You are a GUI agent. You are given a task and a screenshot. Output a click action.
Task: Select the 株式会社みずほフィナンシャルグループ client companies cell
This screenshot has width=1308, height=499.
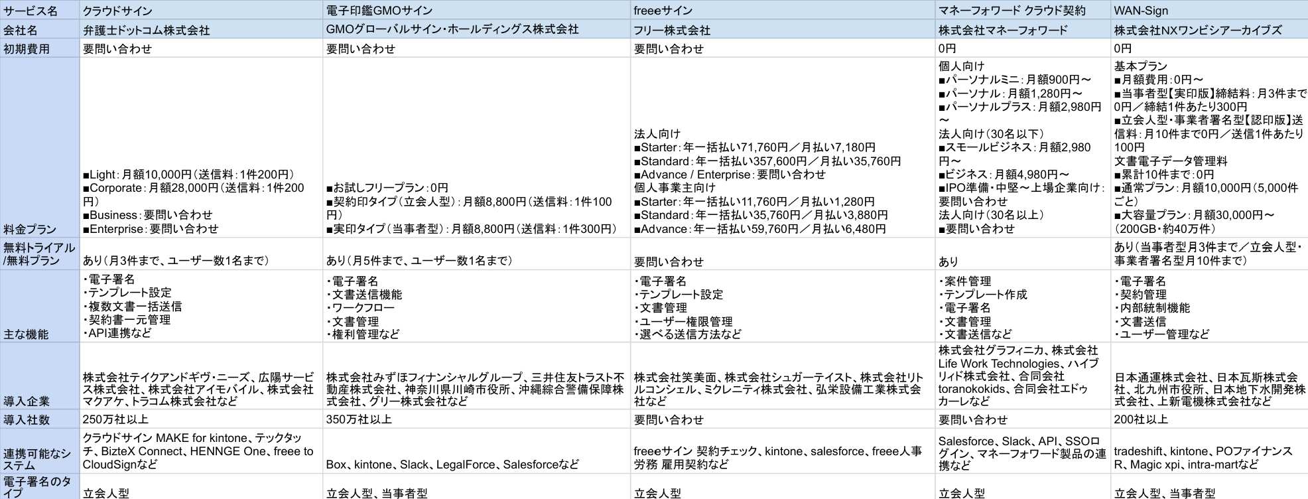(476, 376)
